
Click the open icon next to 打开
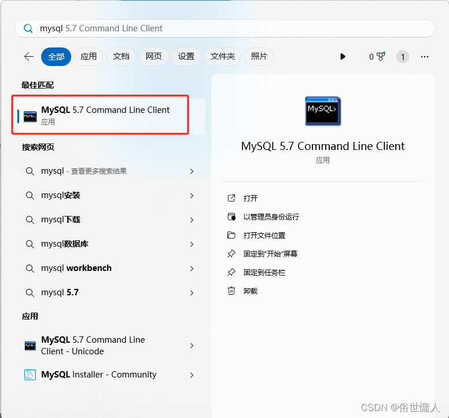coord(231,198)
